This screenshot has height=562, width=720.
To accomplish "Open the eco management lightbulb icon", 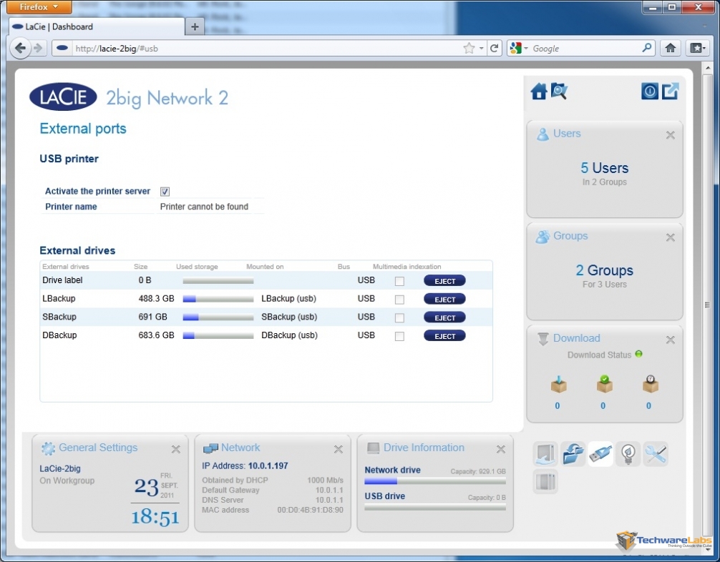I will click(x=628, y=454).
